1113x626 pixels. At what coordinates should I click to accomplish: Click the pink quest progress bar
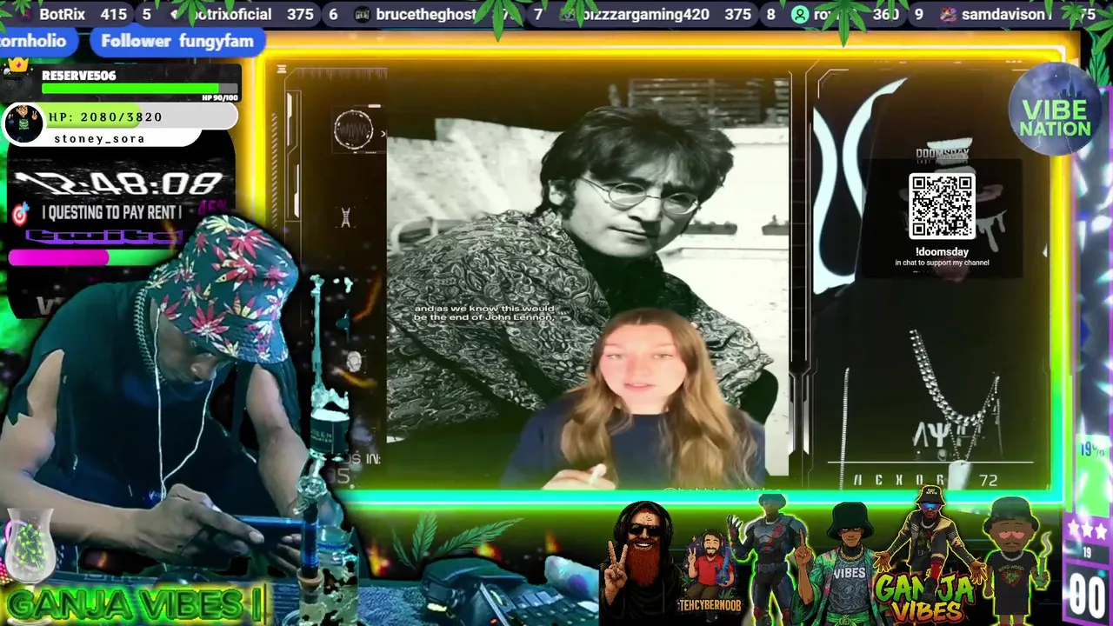[58, 257]
